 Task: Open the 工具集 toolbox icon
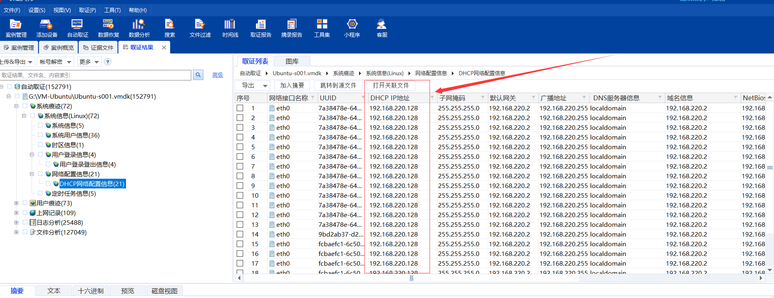[x=322, y=28]
